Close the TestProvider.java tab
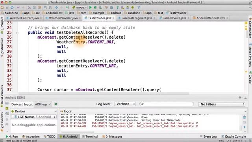 click(x=113, y=18)
